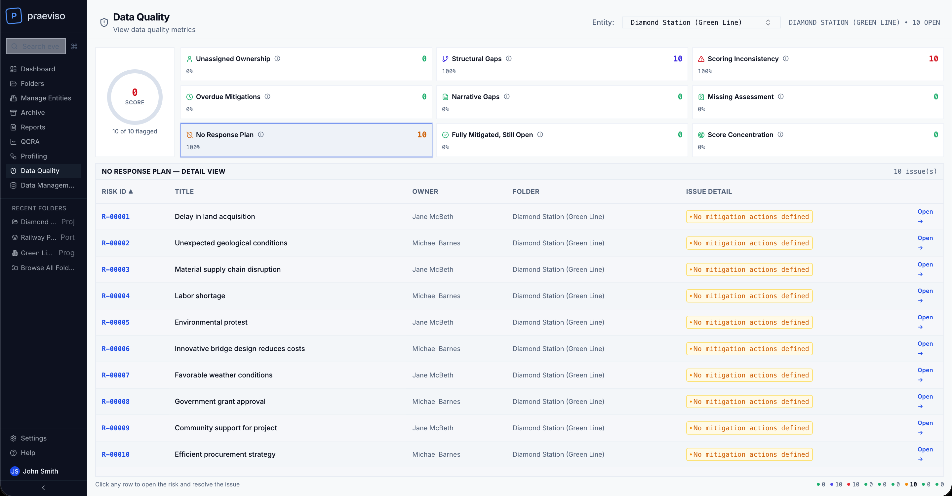Viewport: 952px width, 496px height.
Task: Toggle the Risk ID sort arrow
Action: point(131,191)
